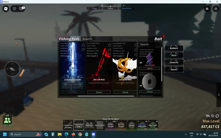Close the inventory with red X

pyautogui.click(x=163, y=36)
